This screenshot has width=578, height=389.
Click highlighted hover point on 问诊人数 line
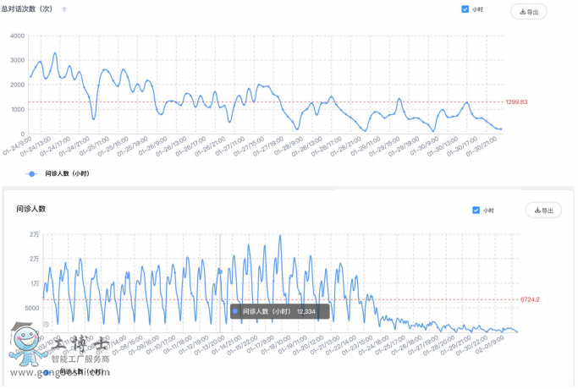coord(220,271)
